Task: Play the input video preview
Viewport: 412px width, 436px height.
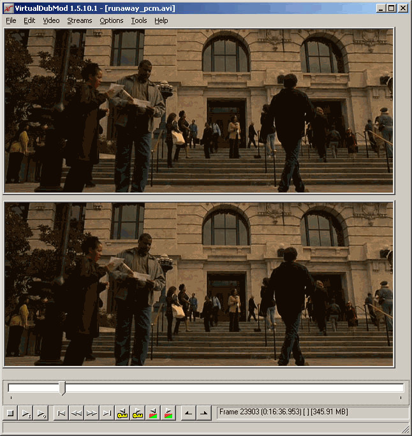Action: coord(26,413)
